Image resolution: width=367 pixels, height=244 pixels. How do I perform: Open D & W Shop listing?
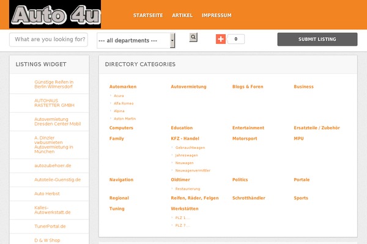tap(47, 240)
